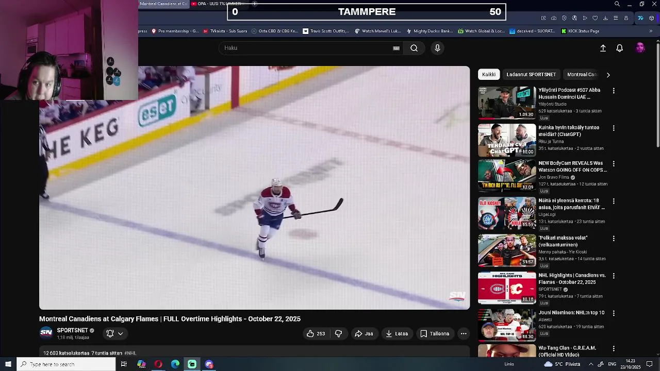Click the Jaa share button
The height and width of the screenshot is (371, 660).
pos(364,333)
